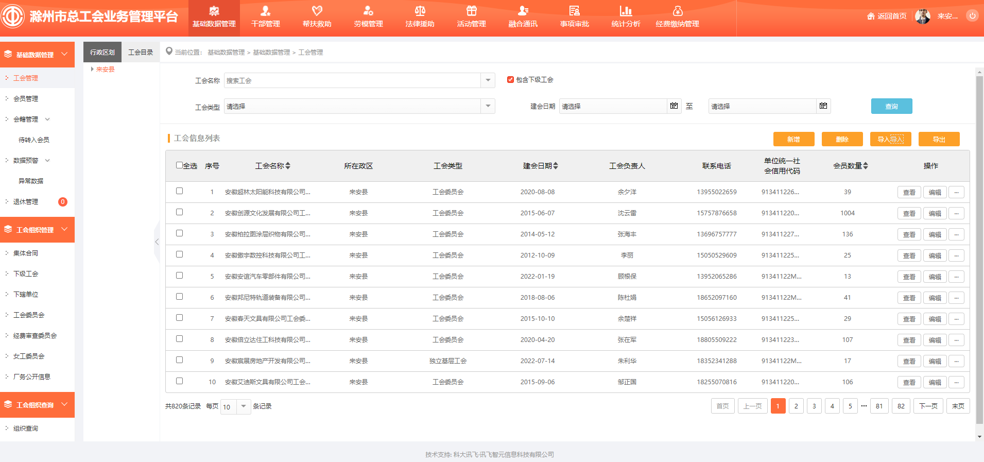
Task: Collapse the 工会组织查询 sidebar section
Action: click(x=64, y=404)
